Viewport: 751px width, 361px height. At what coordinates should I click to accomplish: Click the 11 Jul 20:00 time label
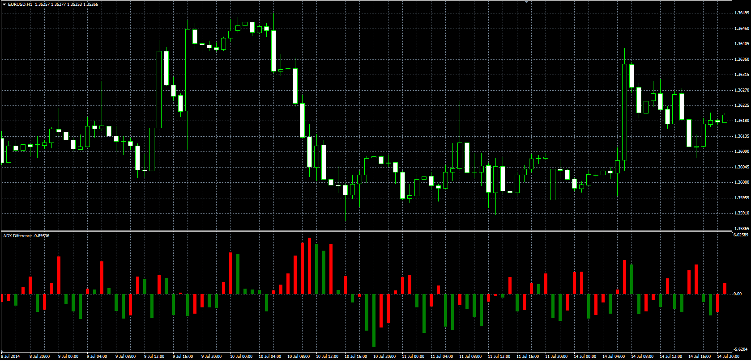pos(556,357)
